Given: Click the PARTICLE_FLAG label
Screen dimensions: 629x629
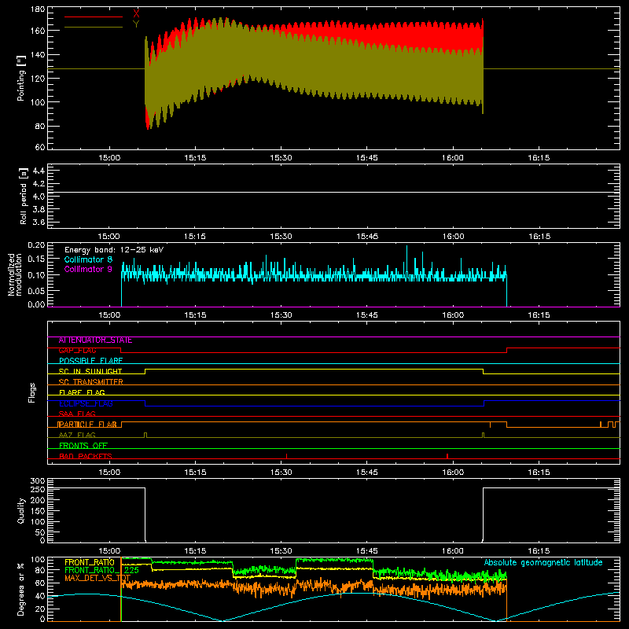Looking at the screenshot, I should (87, 425).
